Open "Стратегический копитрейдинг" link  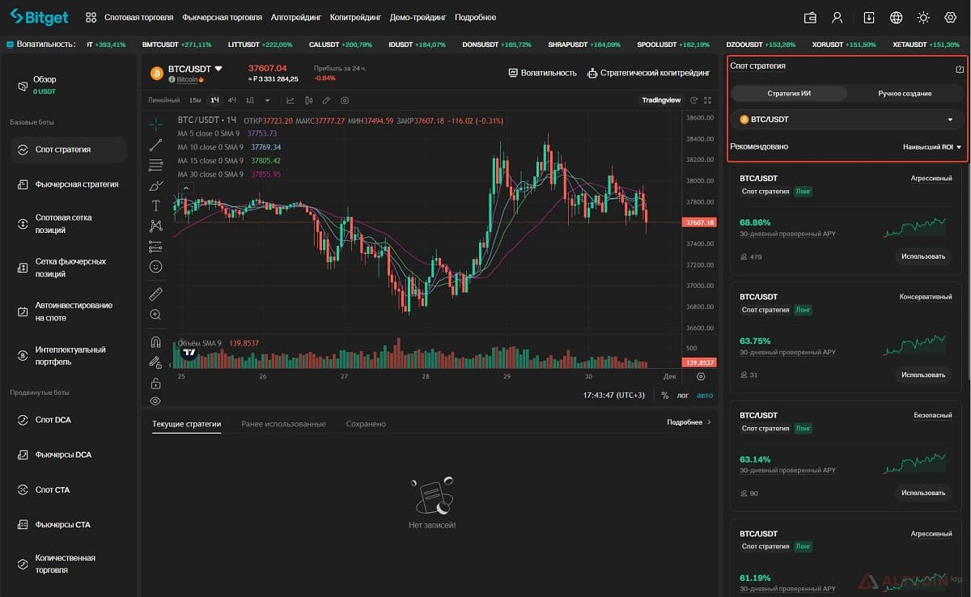click(648, 73)
